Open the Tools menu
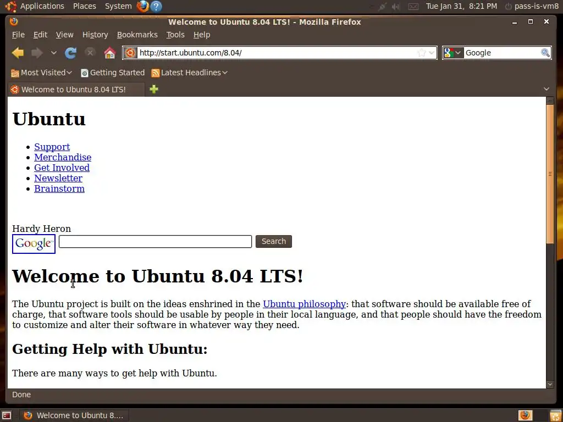The image size is (563, 422). [175, 35]
